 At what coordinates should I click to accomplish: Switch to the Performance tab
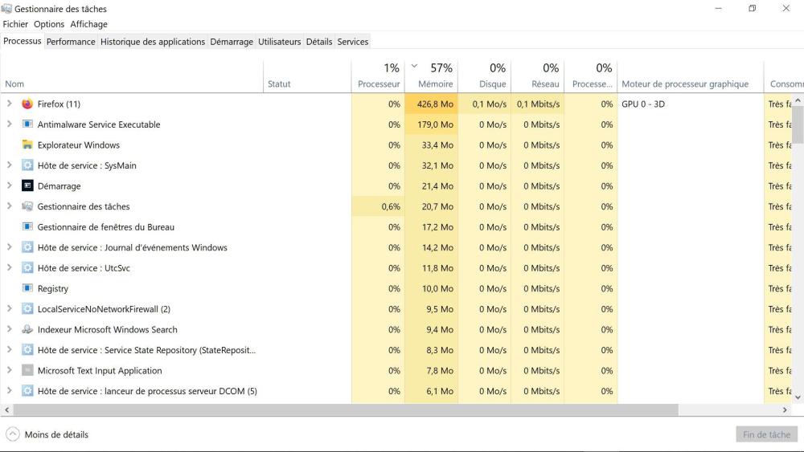pyautogui.click(x=71, y=42)
